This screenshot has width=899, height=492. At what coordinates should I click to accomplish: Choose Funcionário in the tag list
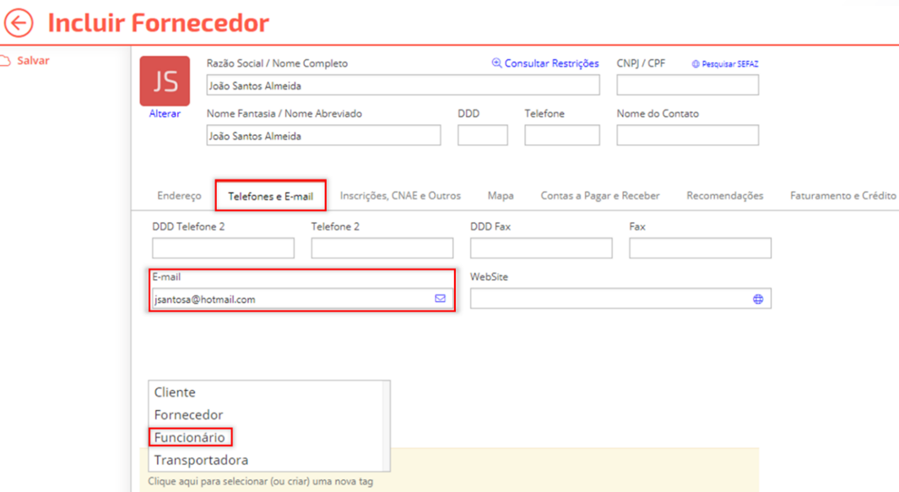tap(189, 437)
